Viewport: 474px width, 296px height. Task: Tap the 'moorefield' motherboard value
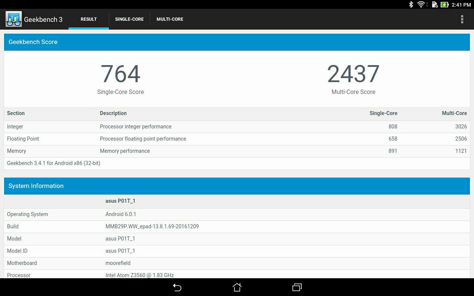click(118, 263)
